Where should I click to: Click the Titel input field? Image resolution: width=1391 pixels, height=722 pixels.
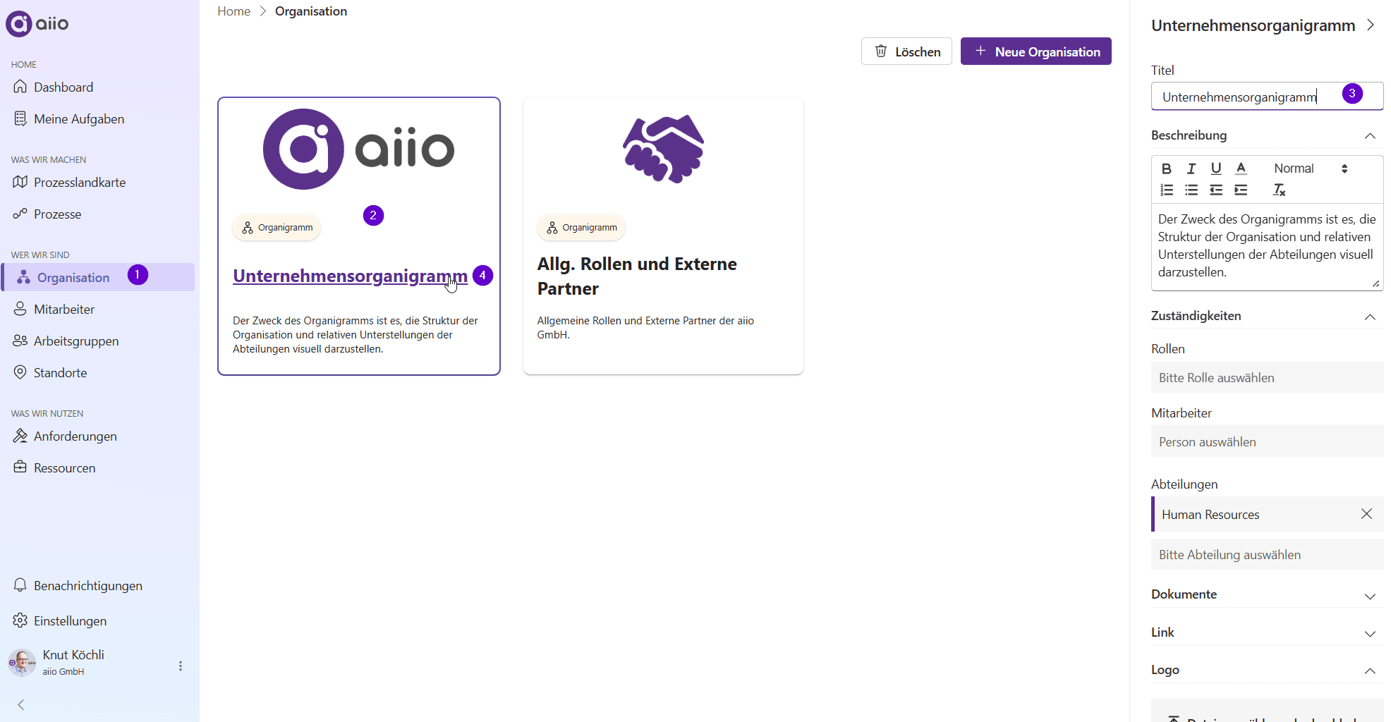pyautogui.click(x=1267, y=97)
